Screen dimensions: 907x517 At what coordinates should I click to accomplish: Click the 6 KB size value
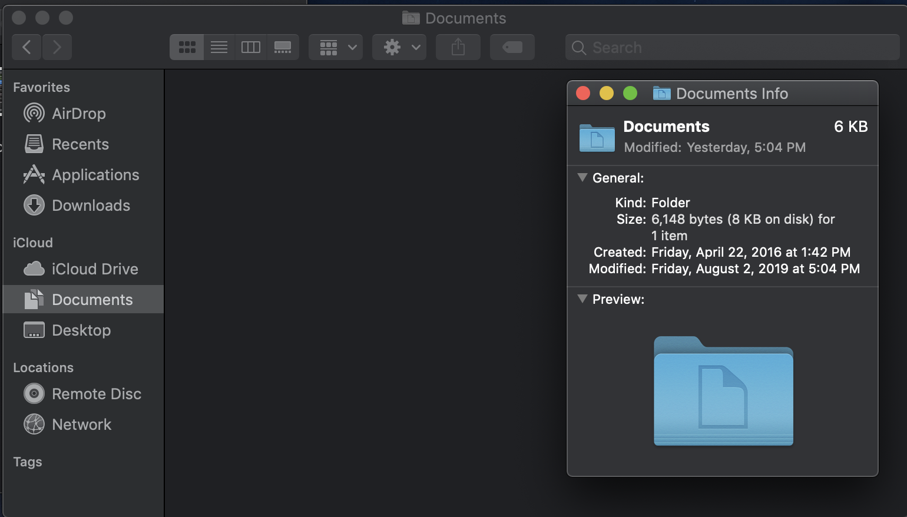click(x=851, y=127)
